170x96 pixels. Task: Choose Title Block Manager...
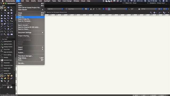click(30, 56)
